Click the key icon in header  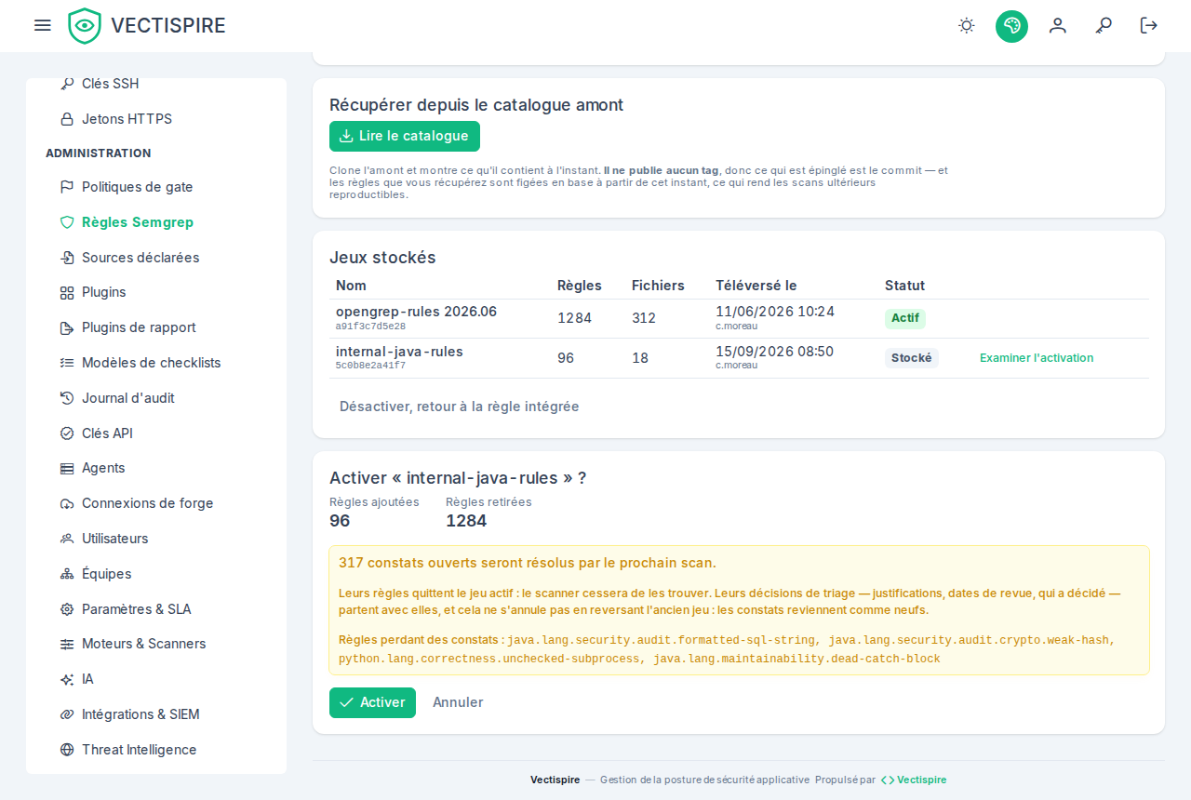click(x=1104, y=25)
